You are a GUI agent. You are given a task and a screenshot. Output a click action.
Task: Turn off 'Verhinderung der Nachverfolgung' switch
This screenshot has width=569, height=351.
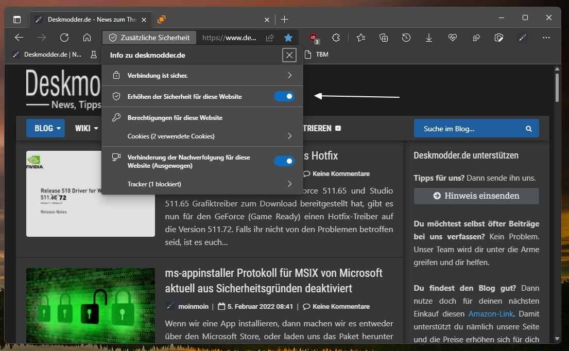(284, 161)
